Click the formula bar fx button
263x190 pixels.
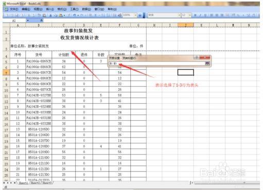(x=41, y=21)
